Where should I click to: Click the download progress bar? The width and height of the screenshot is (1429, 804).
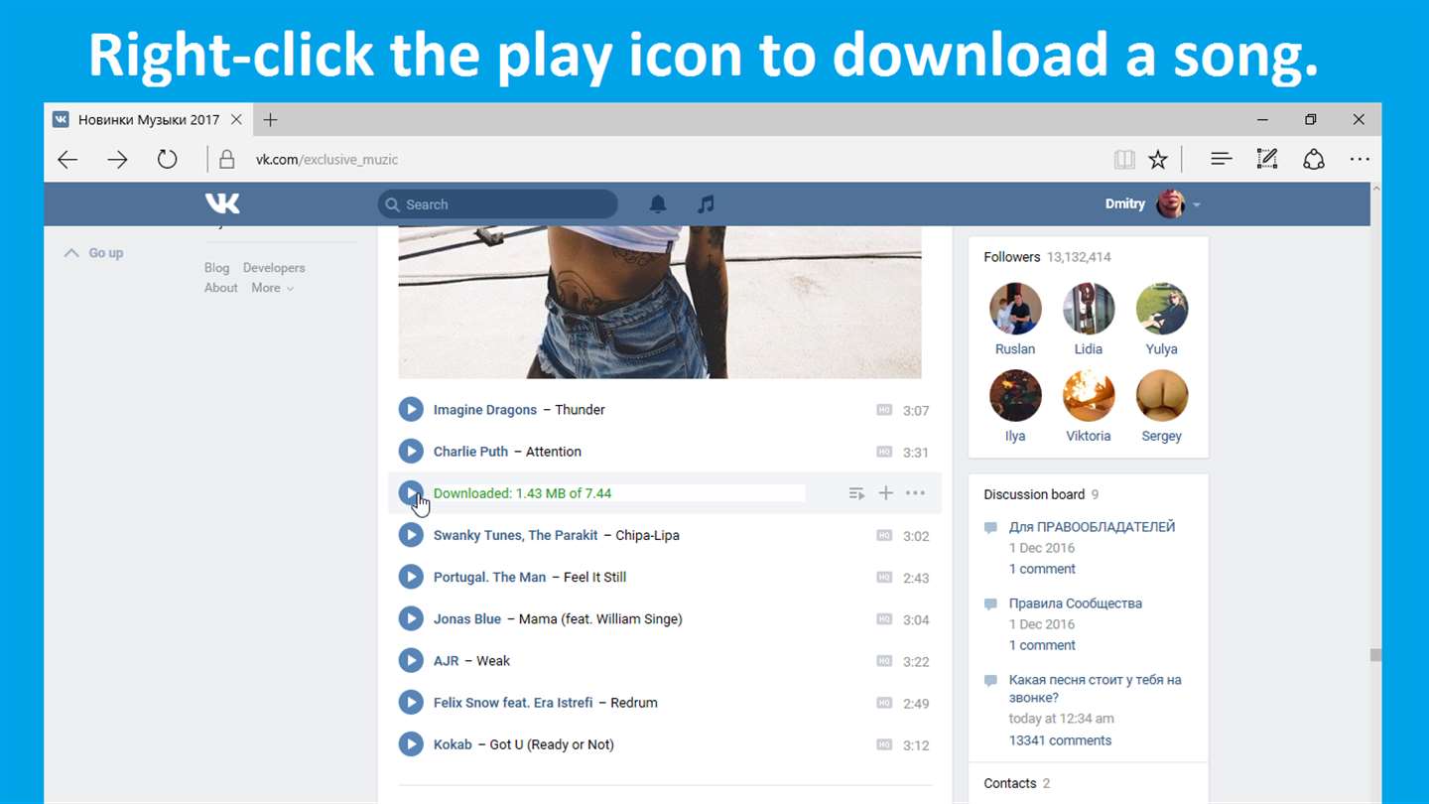pyautogui.click(x=618, y=493)
